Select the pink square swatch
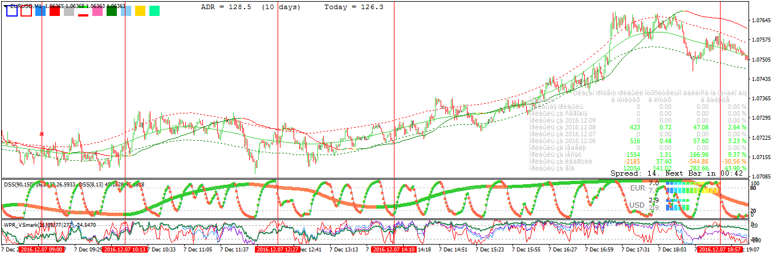 tap(97, 11)
